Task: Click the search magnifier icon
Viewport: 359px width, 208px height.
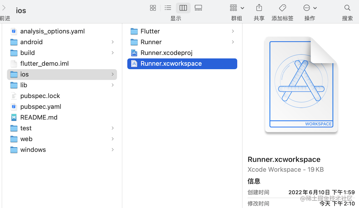Action: pyautogui.click(x=347, y=8)
